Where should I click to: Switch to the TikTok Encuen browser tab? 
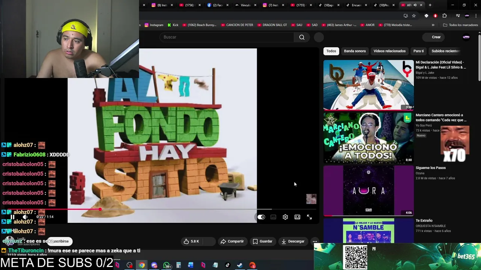356,5
